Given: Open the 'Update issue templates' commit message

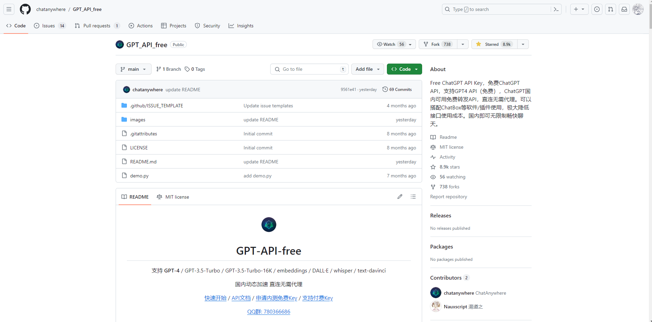Looking at the screenshot, I should 268,106.
